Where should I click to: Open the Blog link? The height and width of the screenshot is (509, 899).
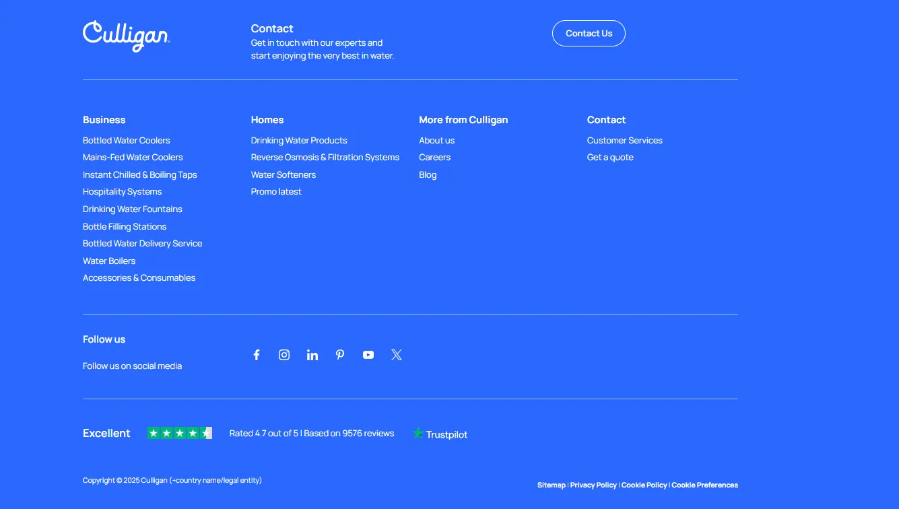[428, 175]
